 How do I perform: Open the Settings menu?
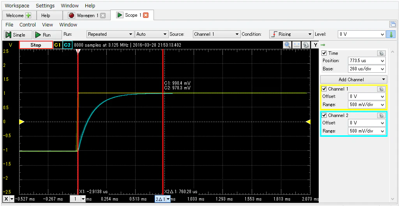point(45,5)
